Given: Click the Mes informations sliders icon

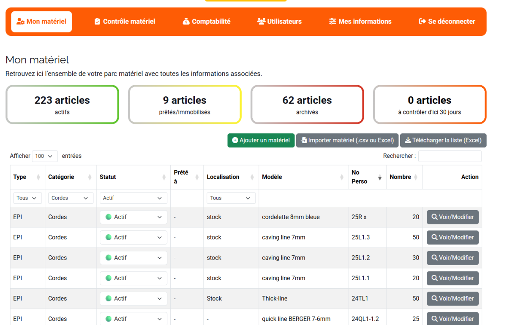Looking at the screenshot, I should pyautogui.click(x=333, y=22).
